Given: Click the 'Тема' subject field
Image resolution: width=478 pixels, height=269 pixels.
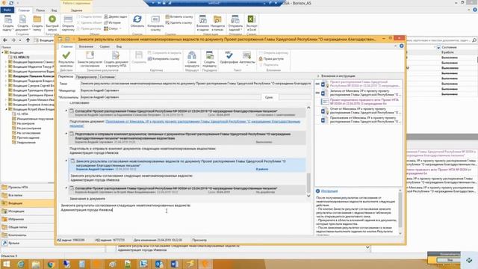Looking at the screenshot, I should click(x=196, y=83).
